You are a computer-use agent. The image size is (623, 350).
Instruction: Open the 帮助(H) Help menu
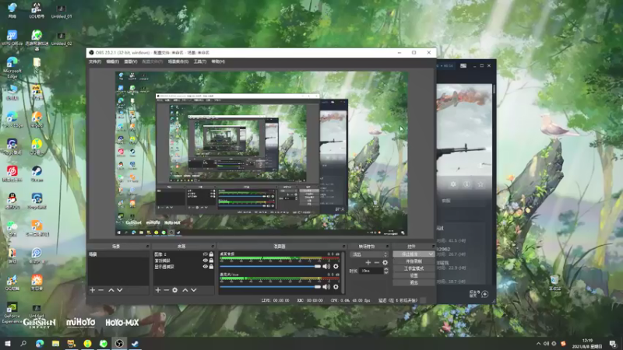pos(218,61)
